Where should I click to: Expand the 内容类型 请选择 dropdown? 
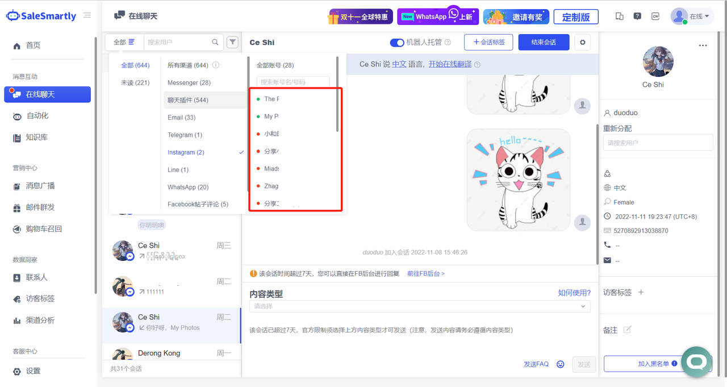pyautogui.click(x=419, y=306)
